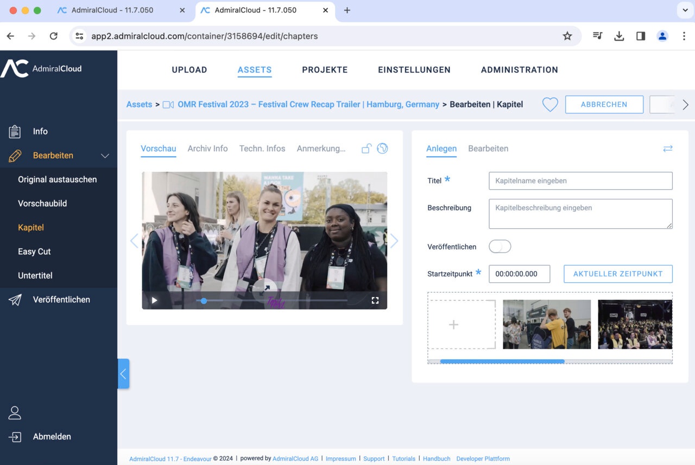Collapse the Bearbeiten sidebar section
This screenshot has width=695, height=465.
click(106, 156)
